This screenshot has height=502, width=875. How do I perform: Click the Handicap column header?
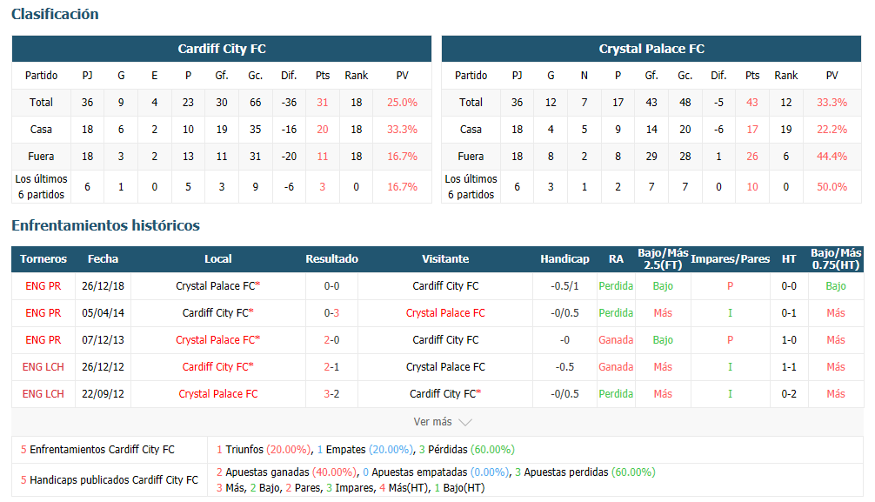point(564,259)
